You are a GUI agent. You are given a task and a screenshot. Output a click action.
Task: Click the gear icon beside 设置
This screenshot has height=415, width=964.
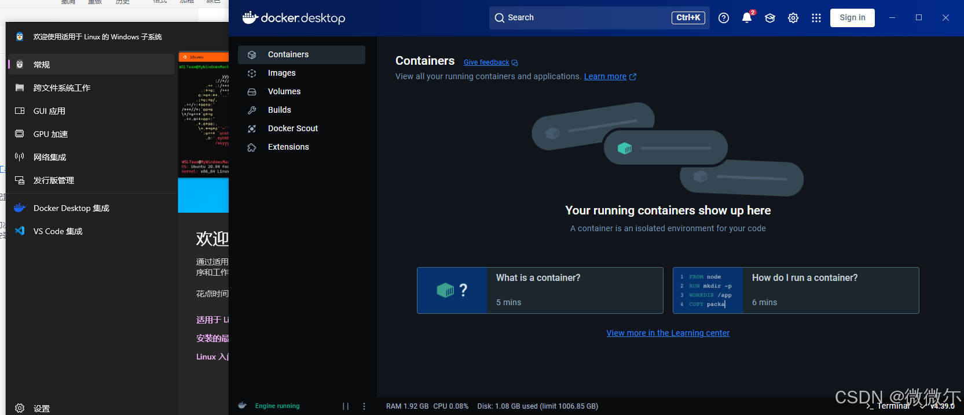[20, 408]
